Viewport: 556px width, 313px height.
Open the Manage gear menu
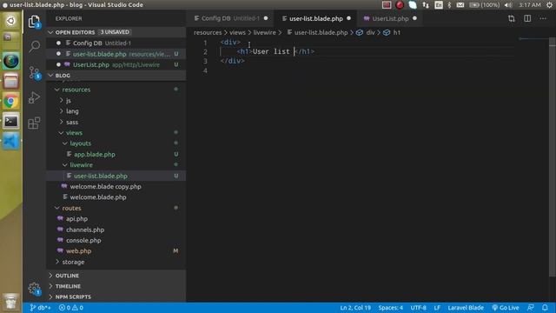(35, 288)
